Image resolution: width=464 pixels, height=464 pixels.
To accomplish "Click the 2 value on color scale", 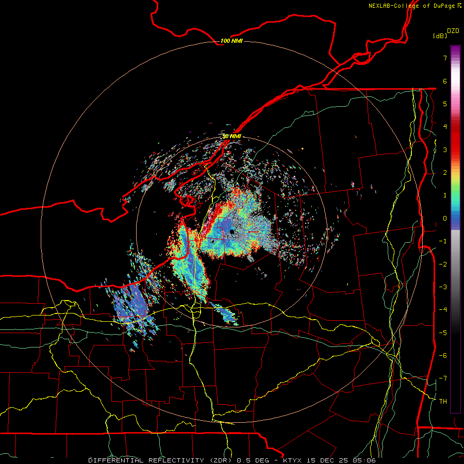I will point(445,173).
